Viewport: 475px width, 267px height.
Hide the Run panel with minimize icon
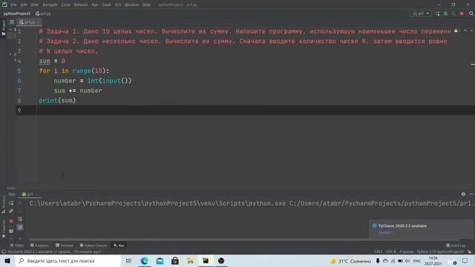[471, 194]
